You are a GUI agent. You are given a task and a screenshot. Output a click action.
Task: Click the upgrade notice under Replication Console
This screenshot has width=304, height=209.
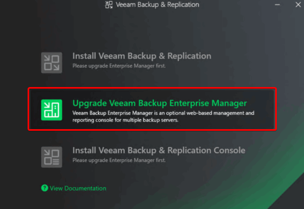coord(119,160)
